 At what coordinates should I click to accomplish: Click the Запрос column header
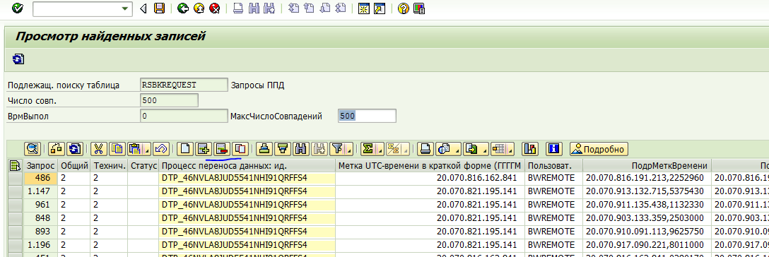[x=41, y=165]
